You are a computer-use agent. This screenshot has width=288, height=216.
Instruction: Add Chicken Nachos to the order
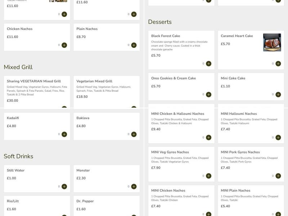point(64,45)
